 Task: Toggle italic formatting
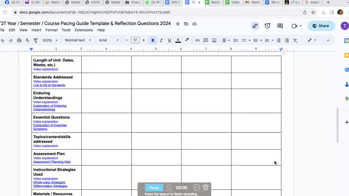coord(161,41)
